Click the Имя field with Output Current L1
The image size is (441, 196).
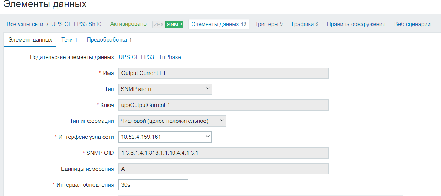tap(223, 73)
